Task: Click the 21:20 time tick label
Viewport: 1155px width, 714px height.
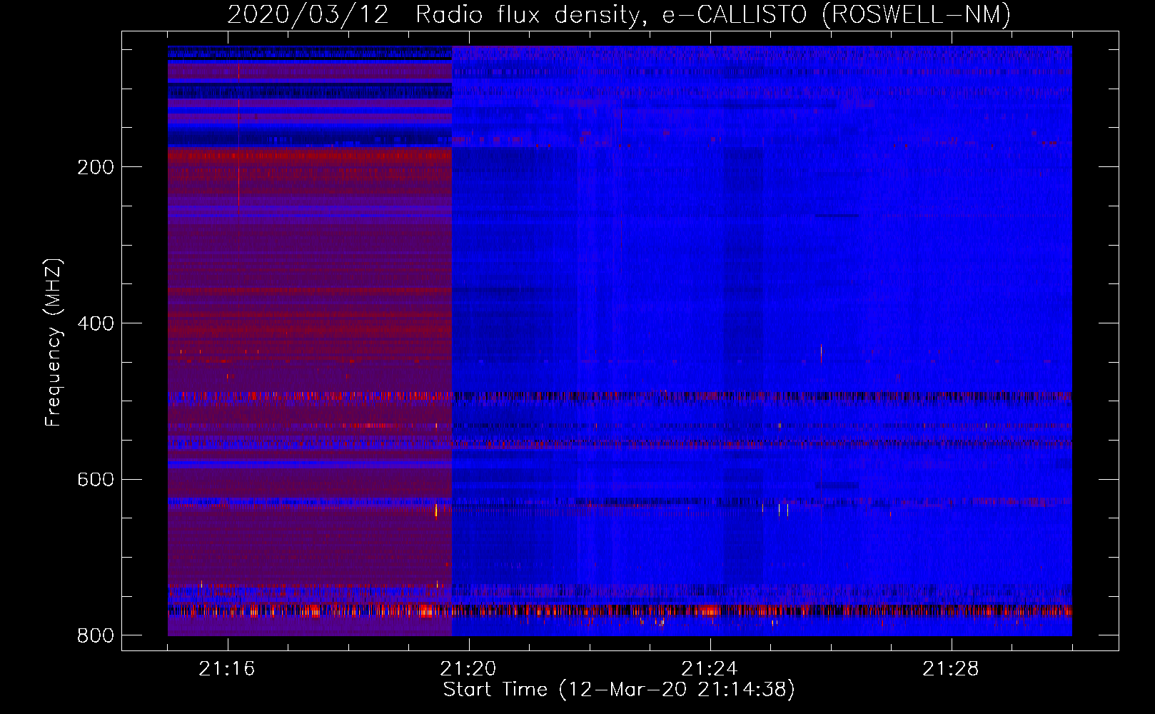Action: point(468,669)
